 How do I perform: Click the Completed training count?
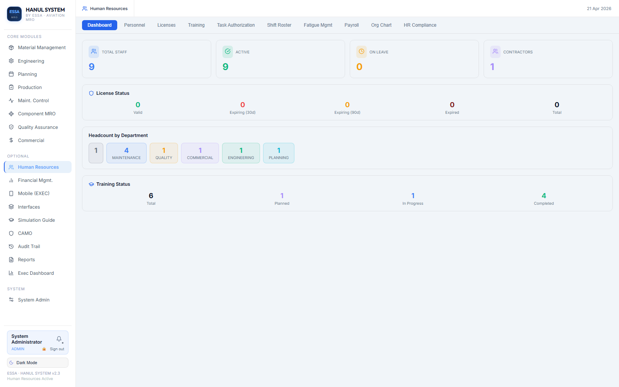coord(544,196)
